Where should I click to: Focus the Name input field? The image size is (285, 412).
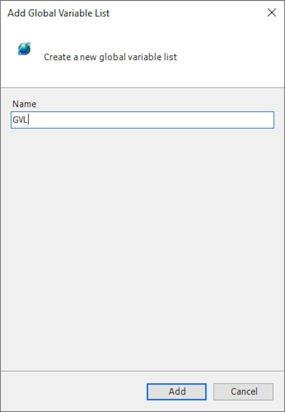pyautogui.click(x=142, y=120)
